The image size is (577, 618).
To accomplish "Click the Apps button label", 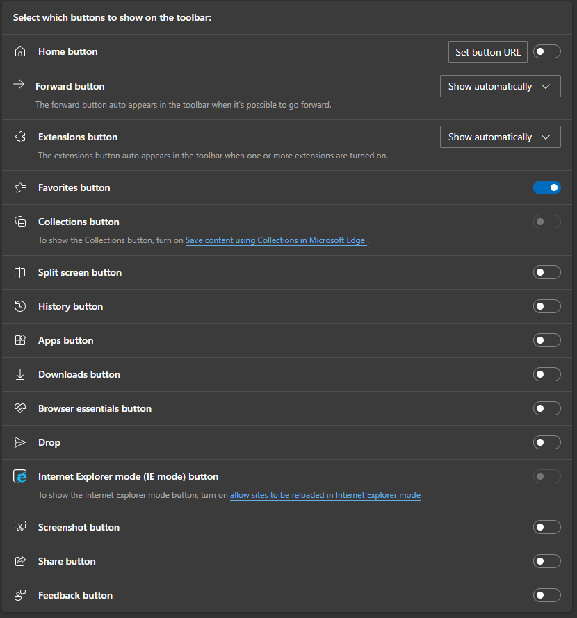I will pyautogui.click(x=66, y=340).
